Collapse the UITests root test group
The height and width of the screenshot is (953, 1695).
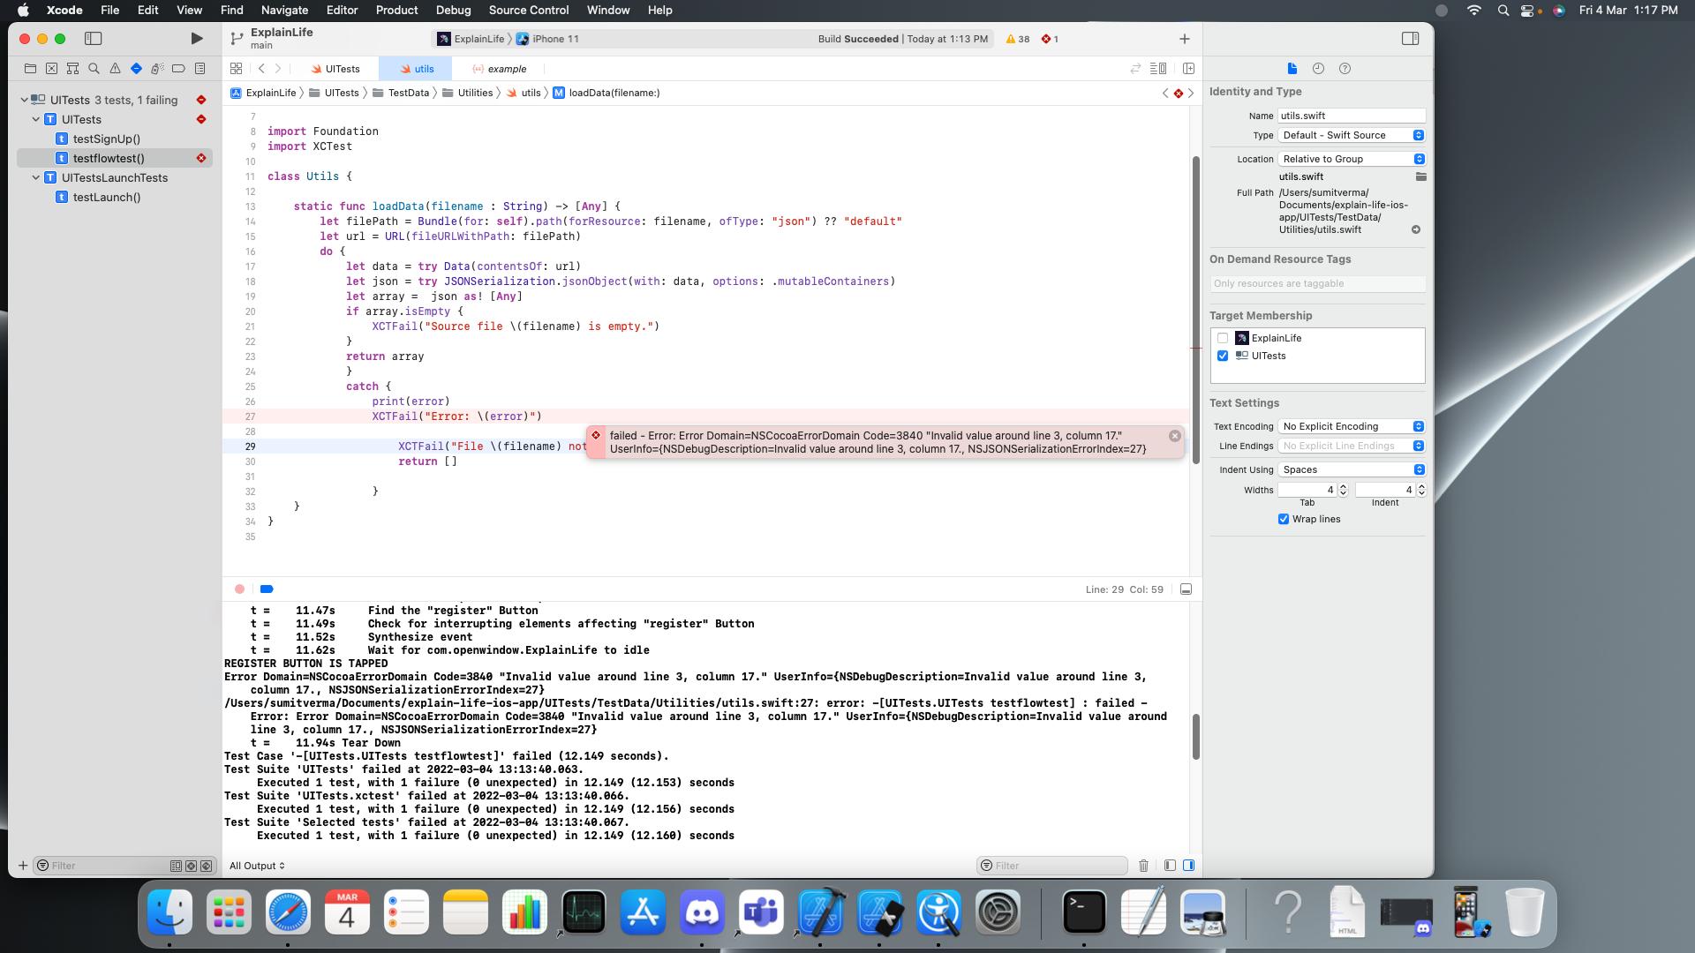tap(24, 100)
